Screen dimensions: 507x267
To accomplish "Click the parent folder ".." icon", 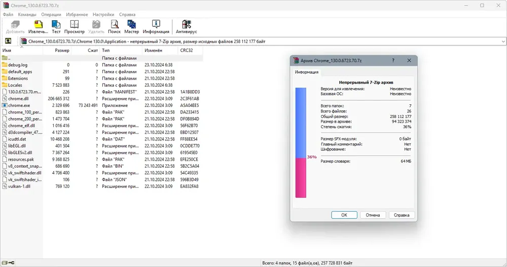I will click(5, 58).
